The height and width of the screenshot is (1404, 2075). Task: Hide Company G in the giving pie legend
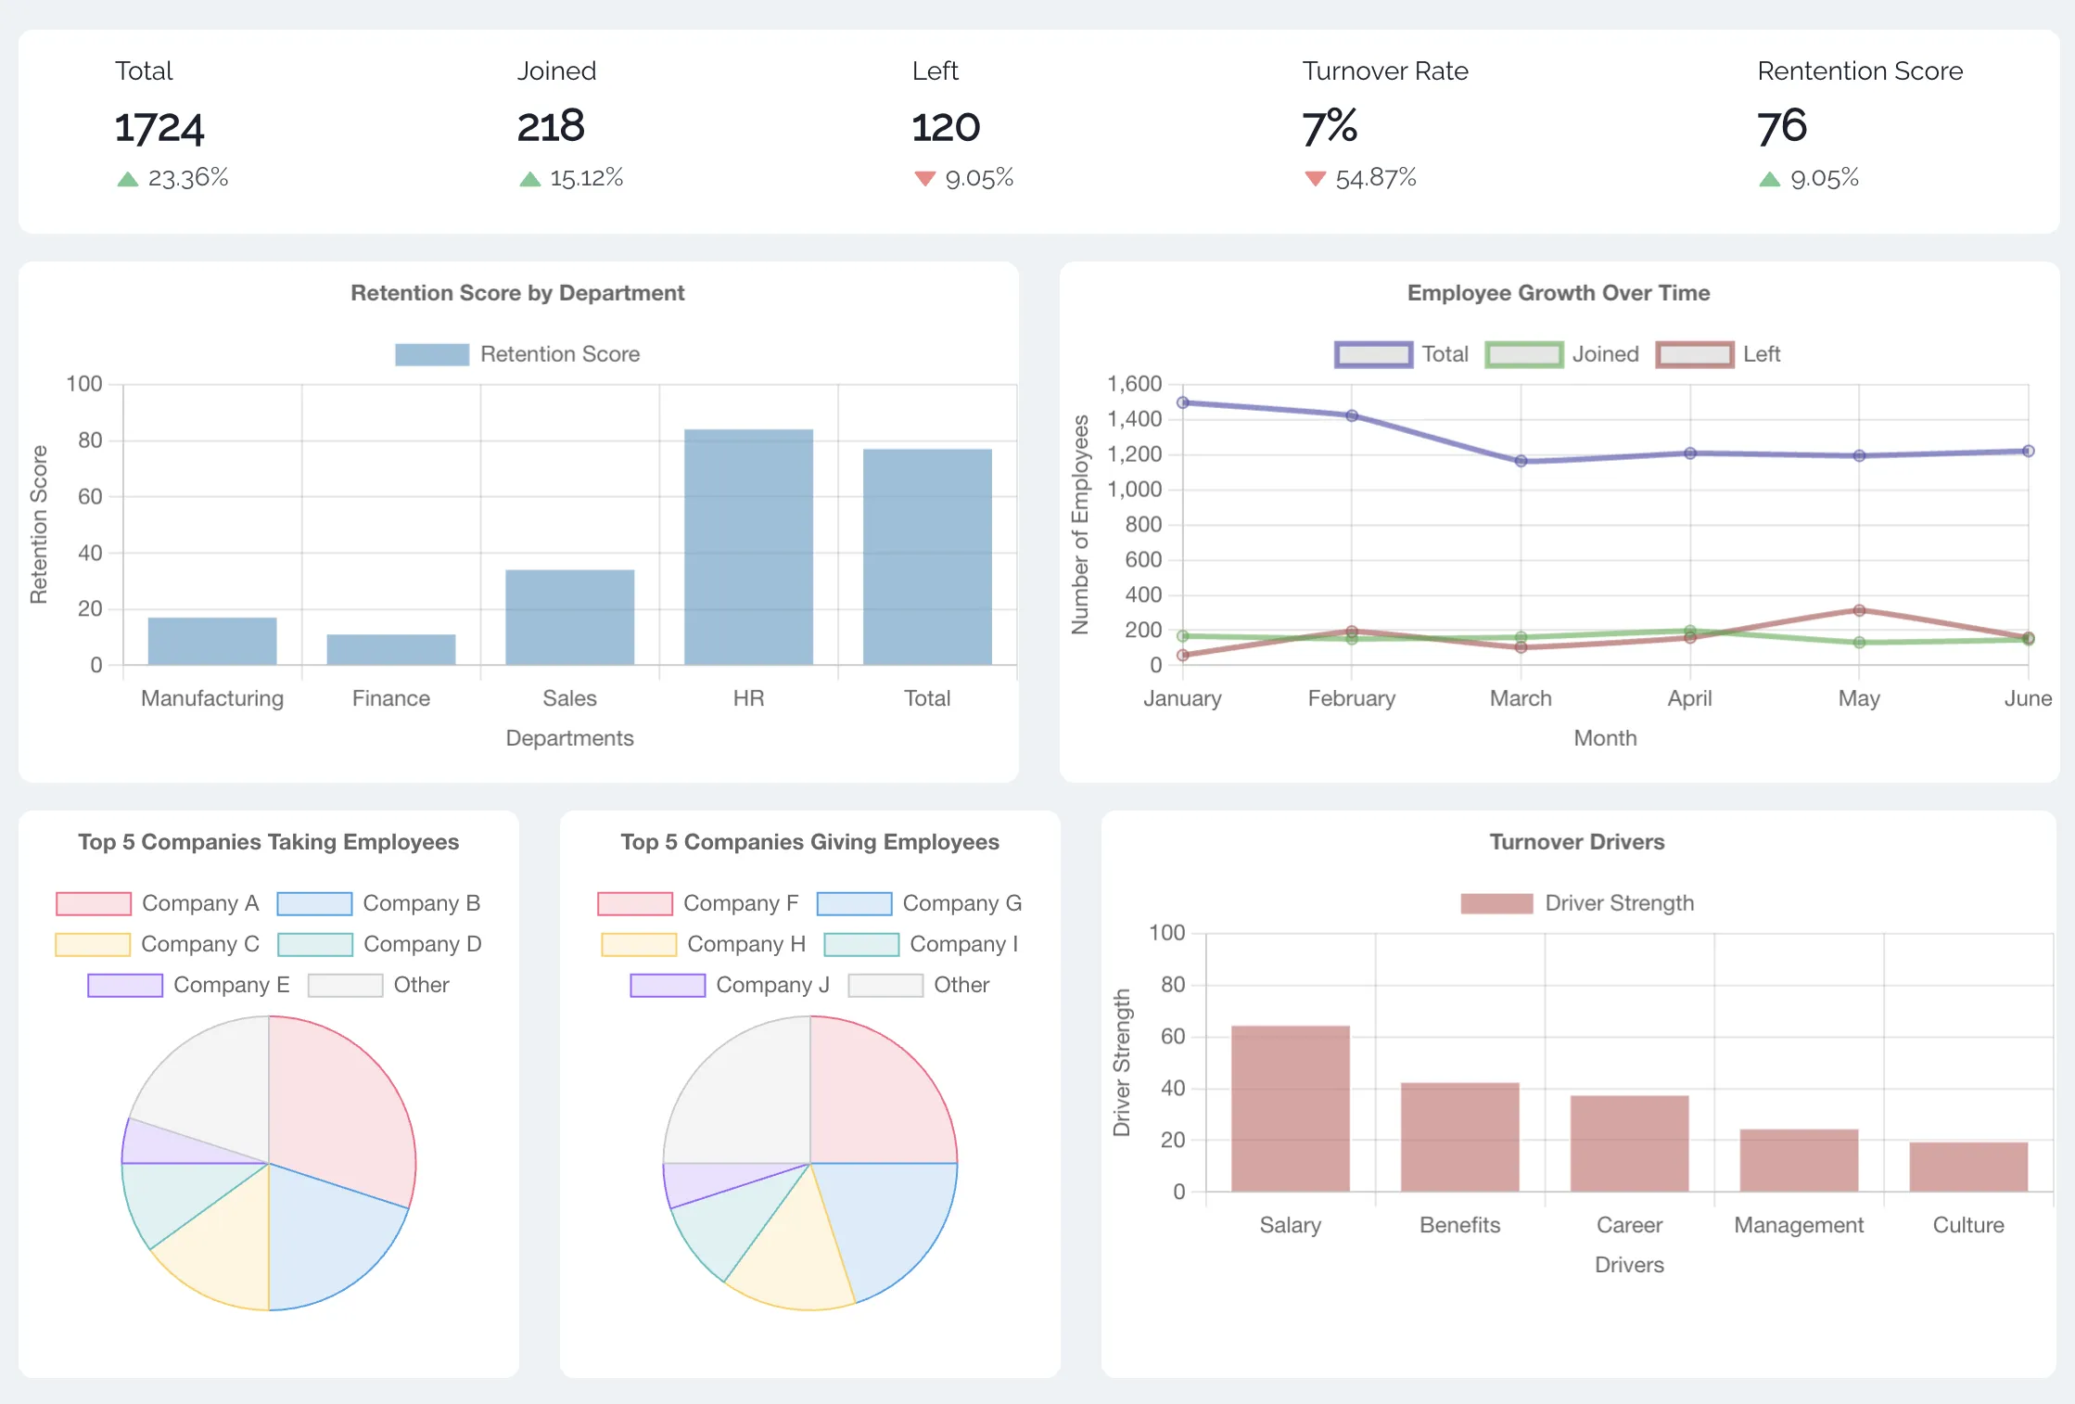(x=855, y=903)
